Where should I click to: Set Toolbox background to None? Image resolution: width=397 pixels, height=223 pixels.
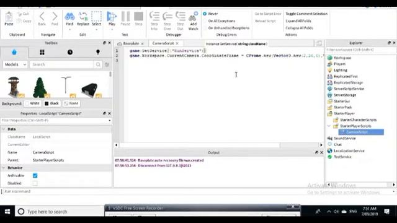(71, 103)
